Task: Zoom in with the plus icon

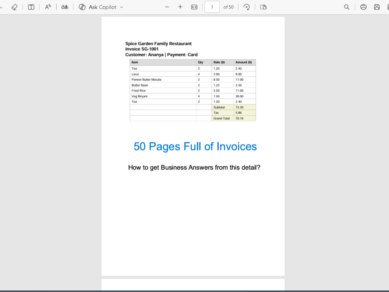Action: tap(180, 7)
